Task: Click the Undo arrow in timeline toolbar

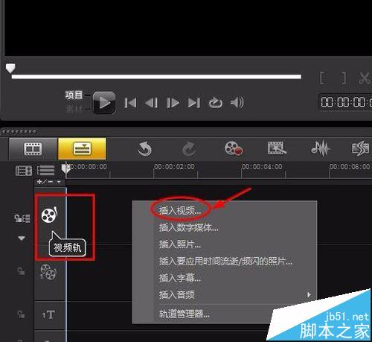Action: [144, 149]
